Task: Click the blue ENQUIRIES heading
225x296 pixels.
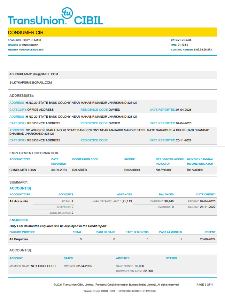Action: [x=19, y=220]
